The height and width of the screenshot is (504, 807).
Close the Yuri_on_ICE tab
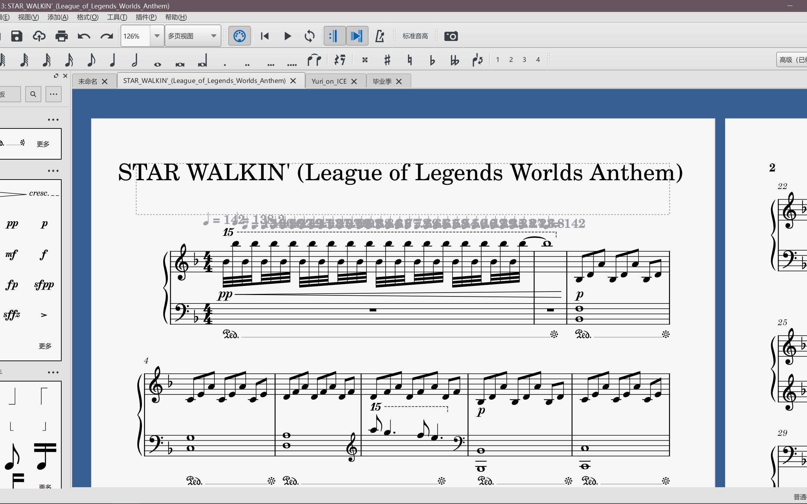tap(354, 81)
